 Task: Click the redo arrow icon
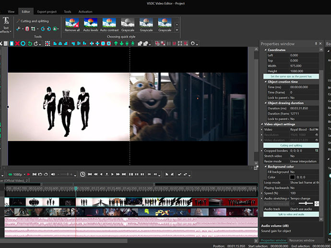36,44
